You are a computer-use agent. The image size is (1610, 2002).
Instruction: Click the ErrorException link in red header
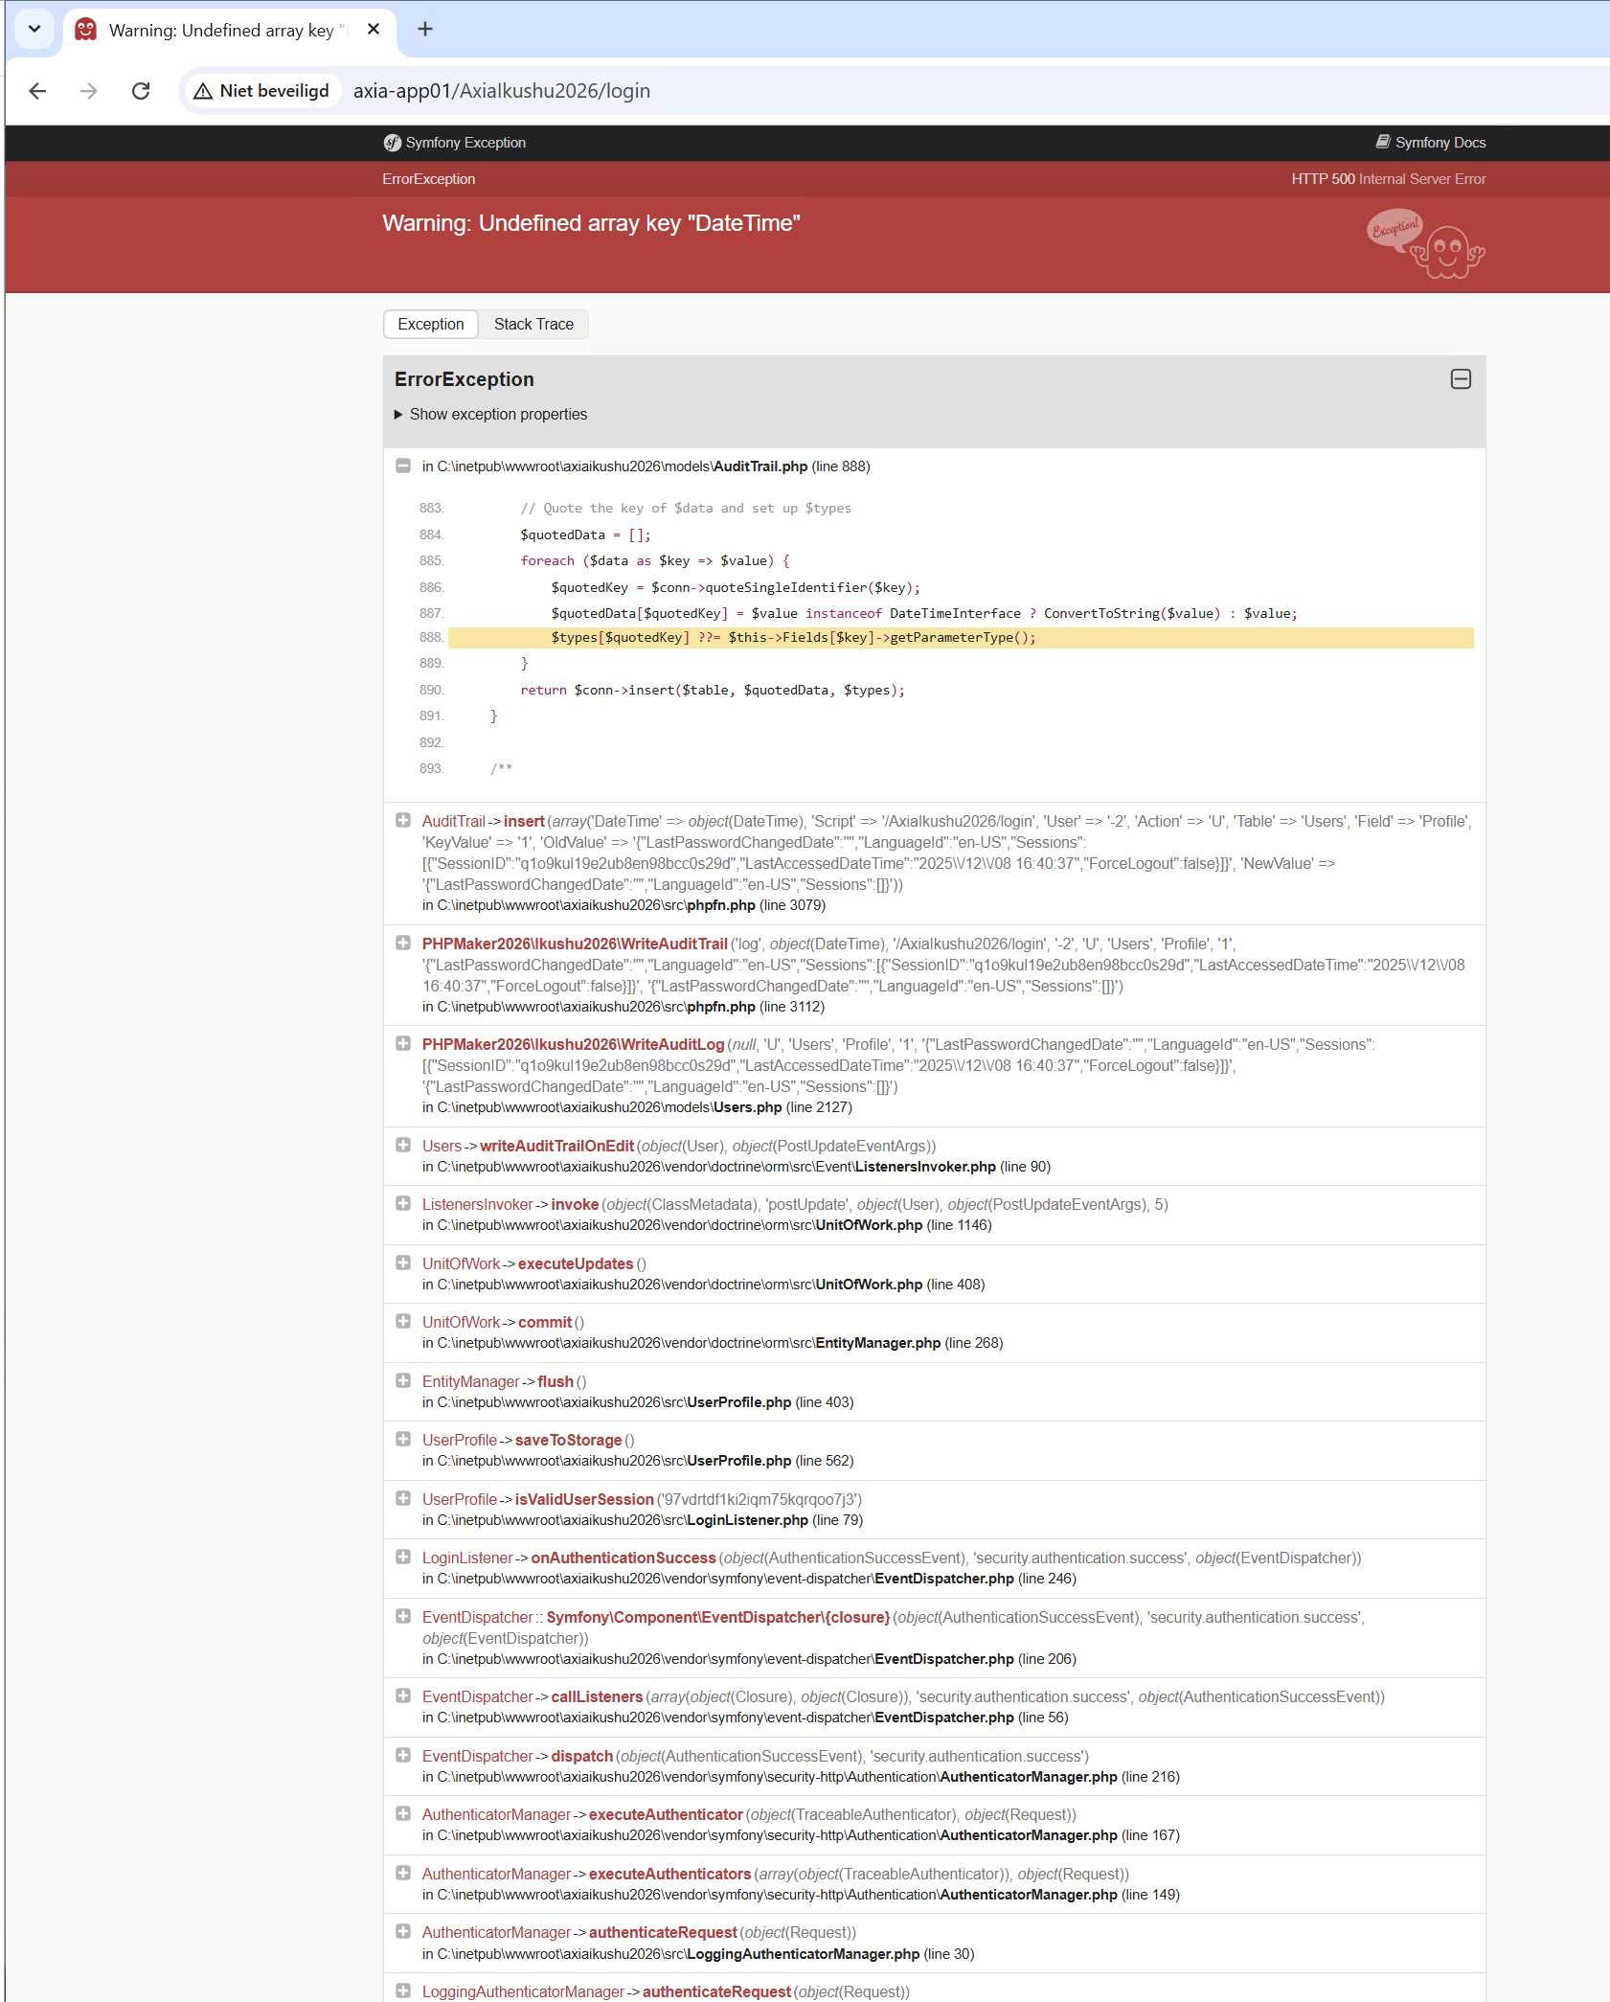[x=429, y=179]
